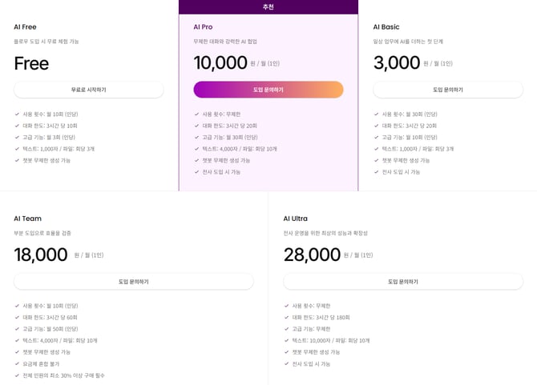Click checkmark next to AI Pro 사용 횟수: 무제한
The width and height of the screenshot is (537, 385).
coord(196,114)
